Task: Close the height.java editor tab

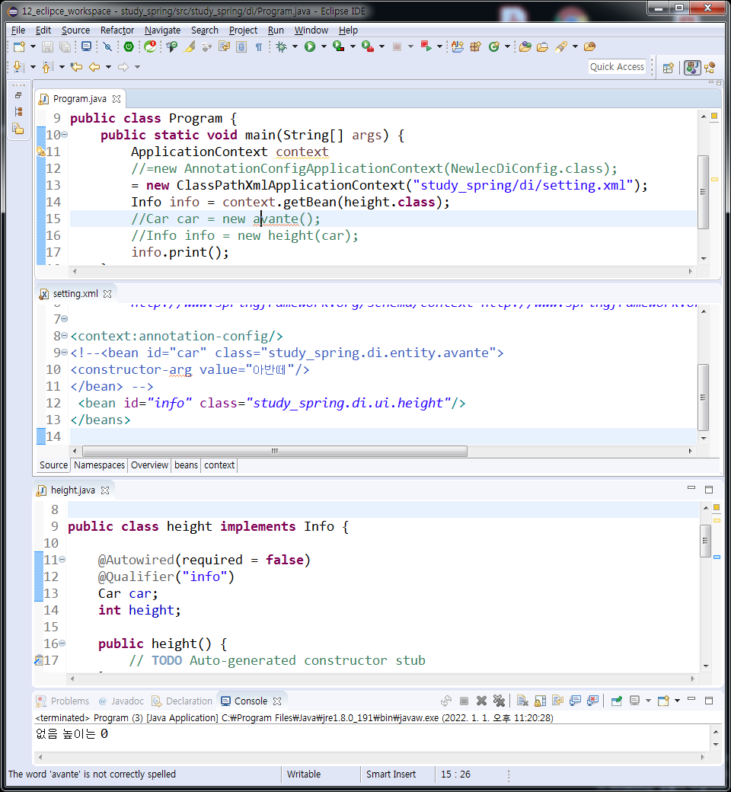Action: coord(105,490)
